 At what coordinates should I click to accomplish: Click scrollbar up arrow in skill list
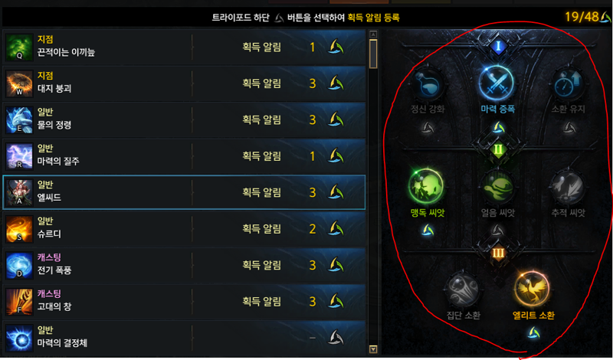pyautogui.click(x=373, y=34)
